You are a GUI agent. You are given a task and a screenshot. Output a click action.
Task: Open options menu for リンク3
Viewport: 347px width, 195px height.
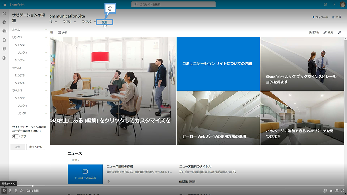click(46, 53)
